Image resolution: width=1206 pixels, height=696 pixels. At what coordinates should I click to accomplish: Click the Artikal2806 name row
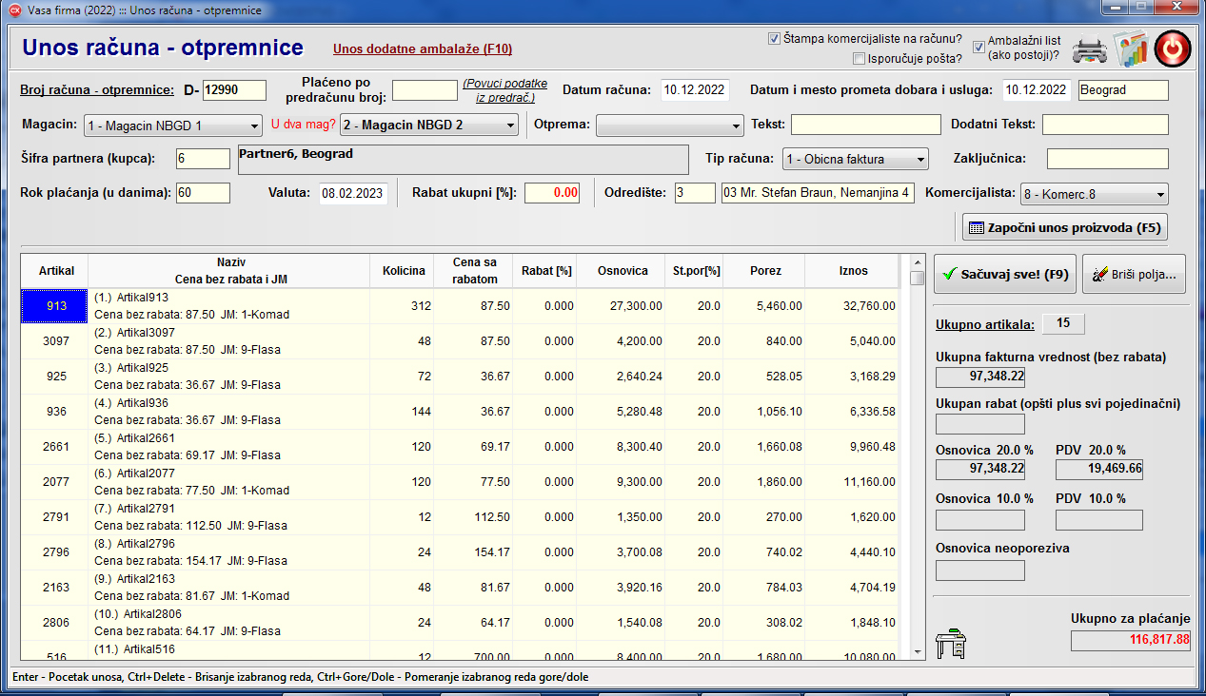pyautogui.click(x=230, y=623)
